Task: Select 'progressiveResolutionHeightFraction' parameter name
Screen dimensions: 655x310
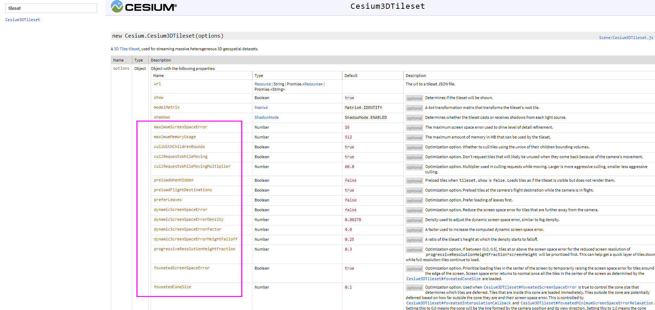Action: pos(194,249)
